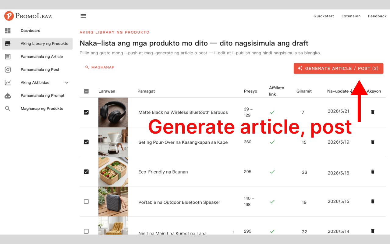Click the Instagram-style post icon

[8, 70]
